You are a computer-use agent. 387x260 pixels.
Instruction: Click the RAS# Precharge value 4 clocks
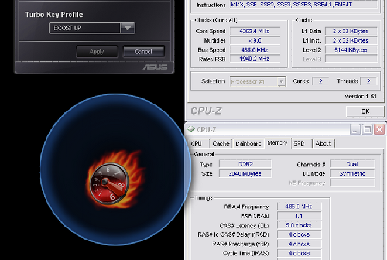(299, 244)
